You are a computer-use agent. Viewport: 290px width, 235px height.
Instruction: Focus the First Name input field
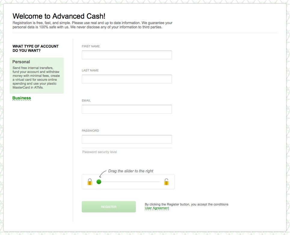127,55
